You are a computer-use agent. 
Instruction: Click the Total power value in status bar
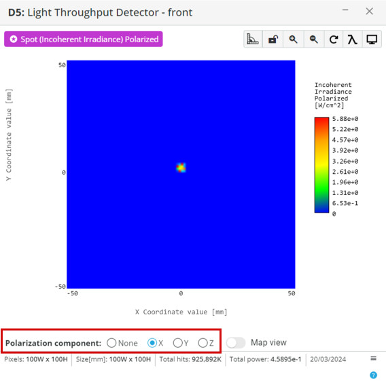pyautogui.click(x=286, y=359)
